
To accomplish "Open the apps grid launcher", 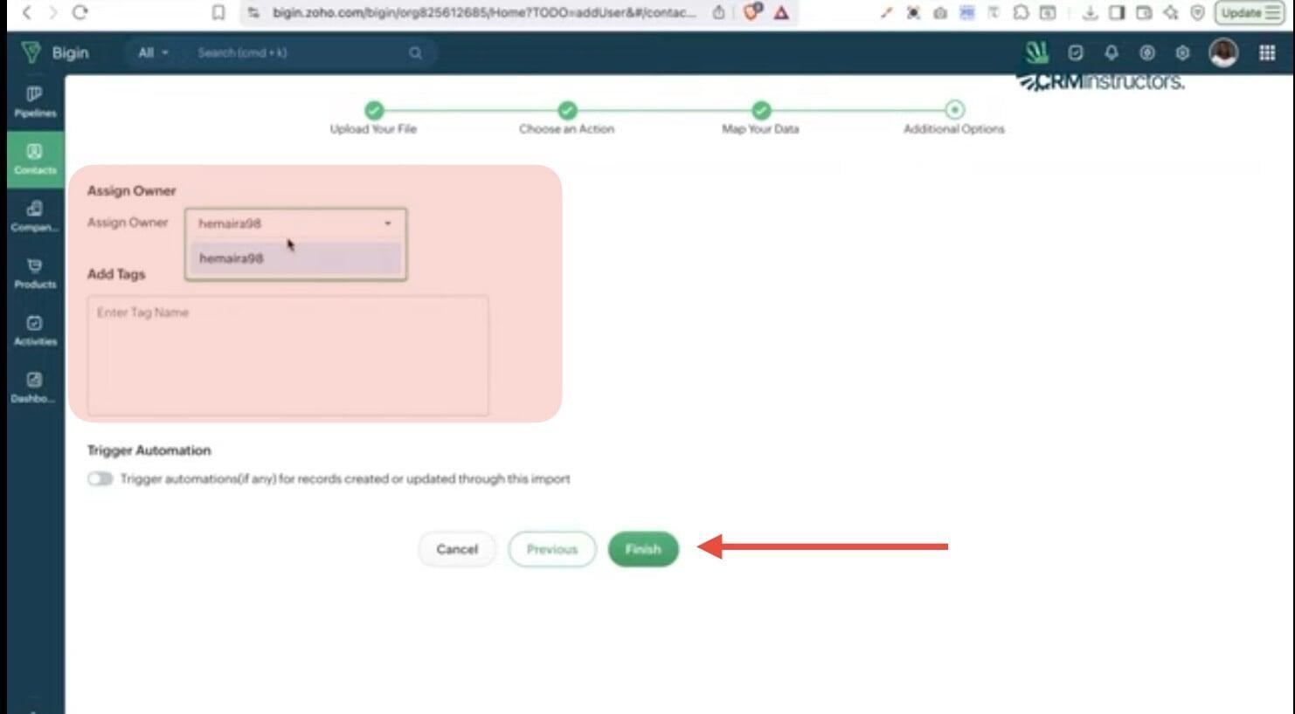I will click(1266, 53).
